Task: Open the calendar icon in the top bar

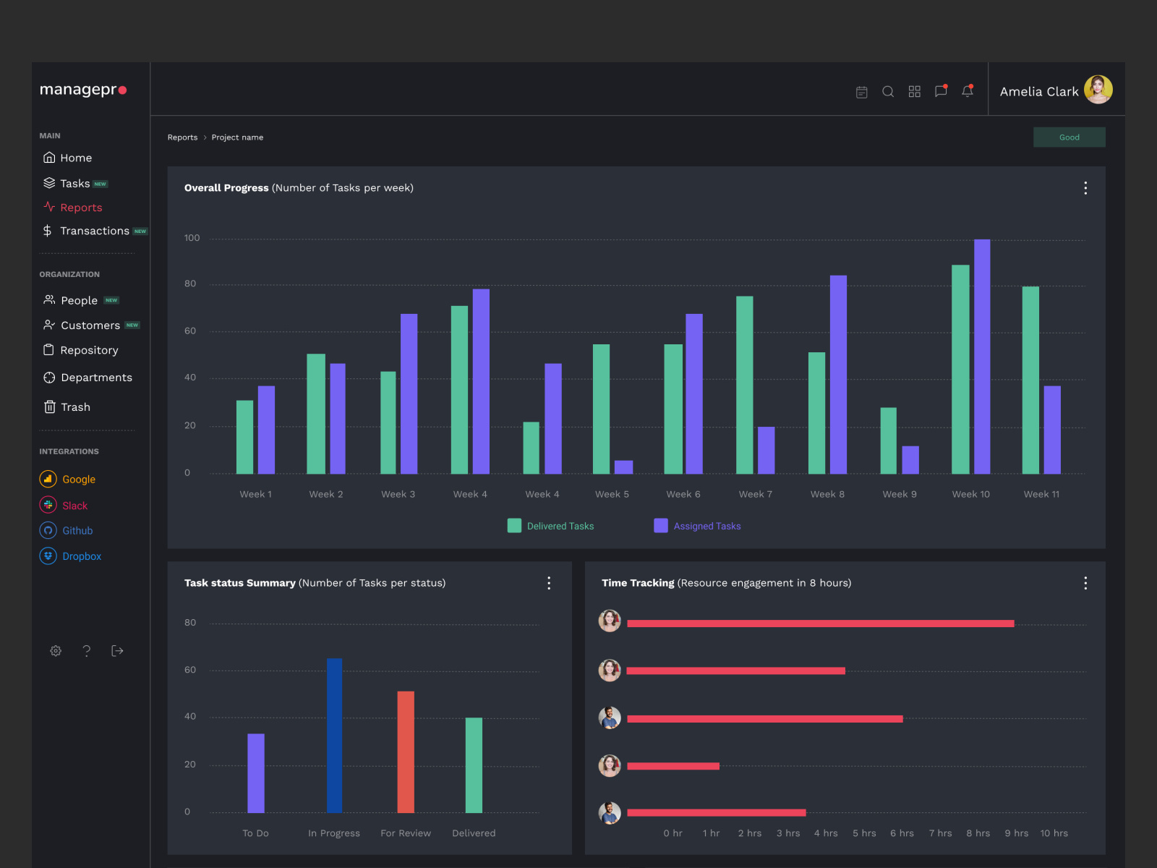Action: click(x=861, y=91)
